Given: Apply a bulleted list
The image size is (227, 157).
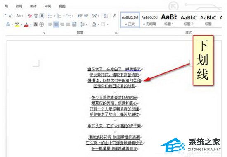Looking at the screenshot, I should (x=50, y=16).
